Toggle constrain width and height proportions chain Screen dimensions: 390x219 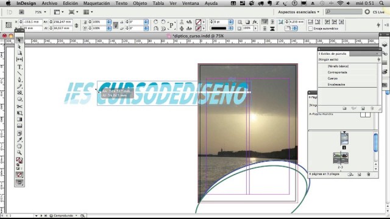(76, 26)
